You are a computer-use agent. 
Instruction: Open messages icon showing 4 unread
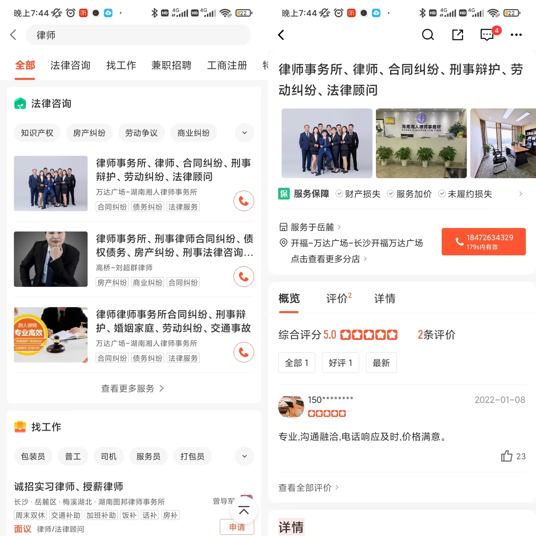(x=488, y=35)
